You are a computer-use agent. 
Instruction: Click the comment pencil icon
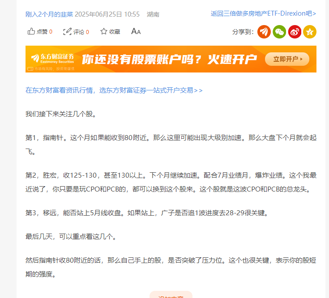[67, 31]
